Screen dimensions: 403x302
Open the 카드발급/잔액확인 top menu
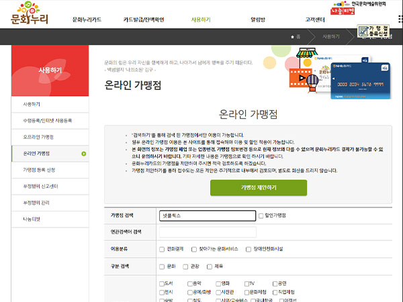(x=144, y=19)
